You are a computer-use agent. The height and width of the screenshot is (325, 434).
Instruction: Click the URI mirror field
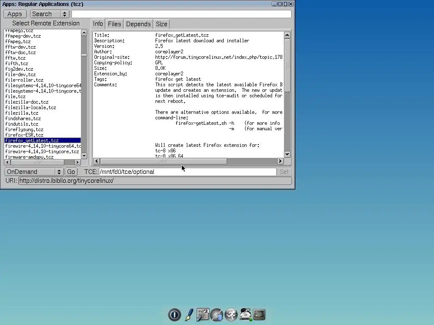click(155, 181)
